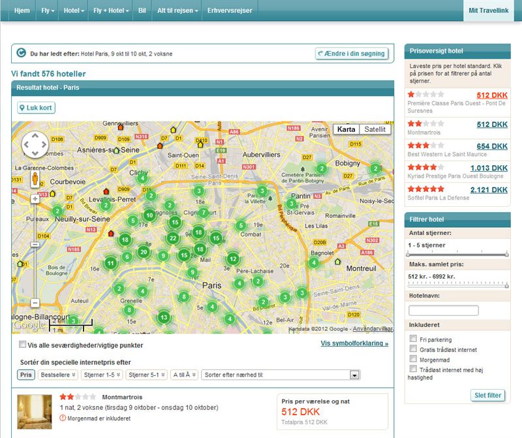
Task: Enable the Fri parkering filter checkbox
Action: 413,339
